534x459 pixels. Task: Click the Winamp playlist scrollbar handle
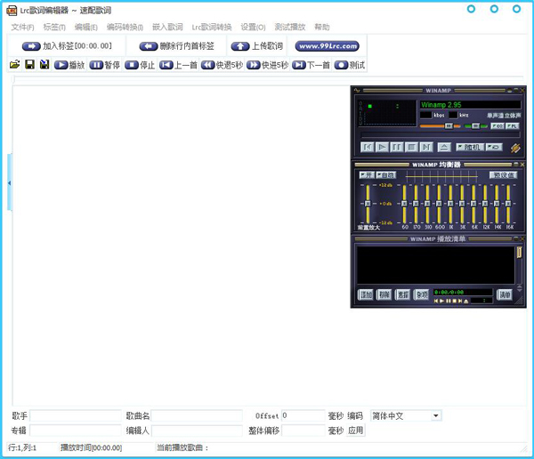[x=519, y=253]
